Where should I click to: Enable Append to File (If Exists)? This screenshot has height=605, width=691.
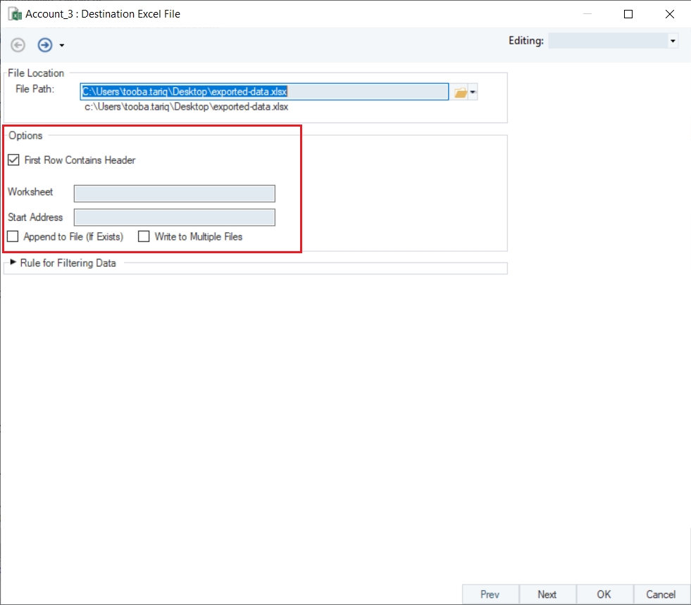[x=13, y=236]
